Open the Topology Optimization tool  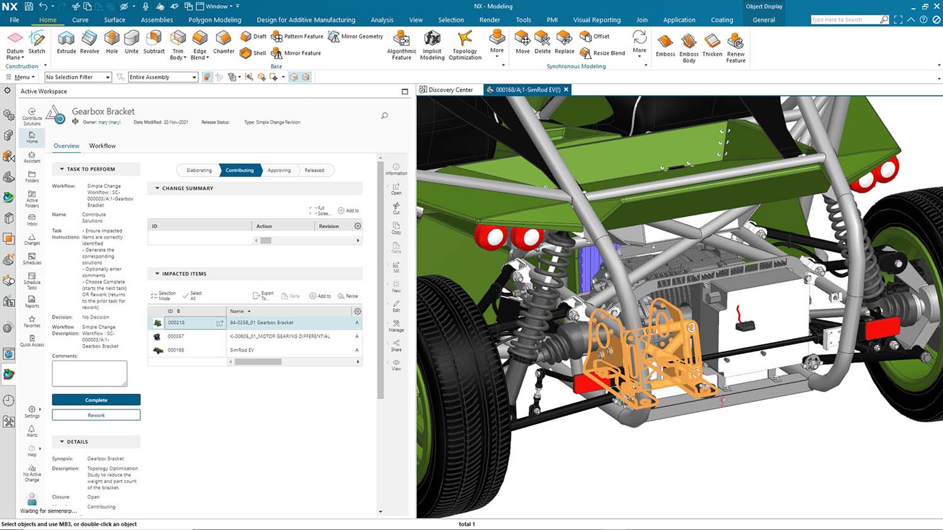click(465, 45)
